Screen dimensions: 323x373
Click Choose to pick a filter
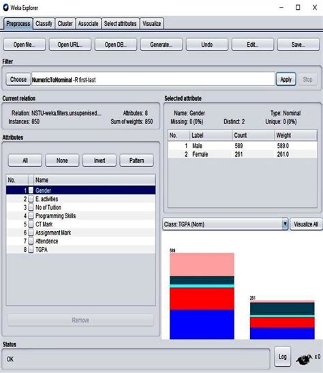click(18, 79)
